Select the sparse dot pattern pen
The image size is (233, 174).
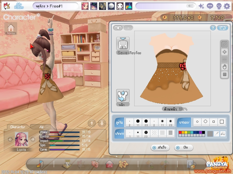154,133
